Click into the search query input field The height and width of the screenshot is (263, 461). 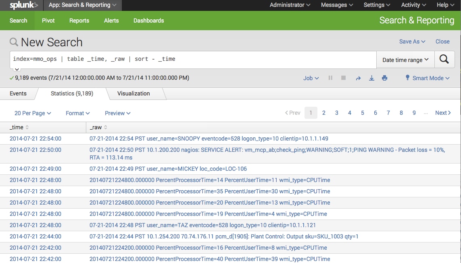(x=194, y=59)
